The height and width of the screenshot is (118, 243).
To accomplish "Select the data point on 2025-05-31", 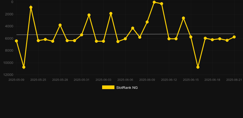I will tap(82, 35).
